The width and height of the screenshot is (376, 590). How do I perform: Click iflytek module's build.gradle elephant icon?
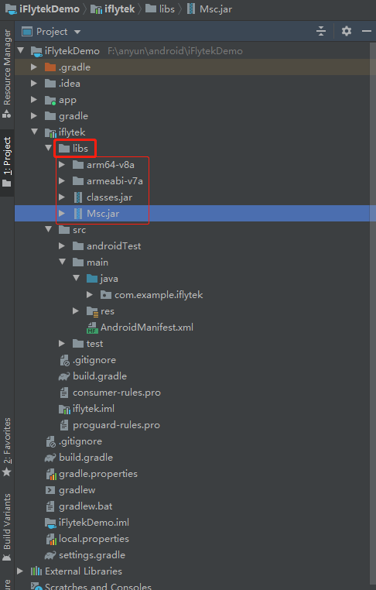[x=64, y=376]
